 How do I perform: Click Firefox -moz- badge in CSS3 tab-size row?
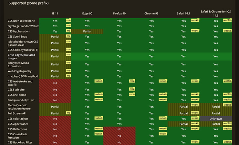click(132, 89)
